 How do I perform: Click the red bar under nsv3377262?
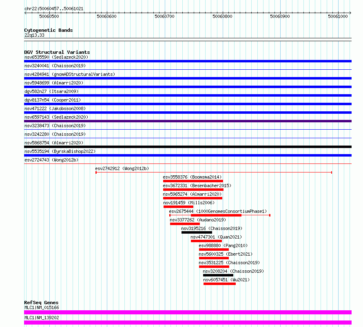tap(185, 224)
